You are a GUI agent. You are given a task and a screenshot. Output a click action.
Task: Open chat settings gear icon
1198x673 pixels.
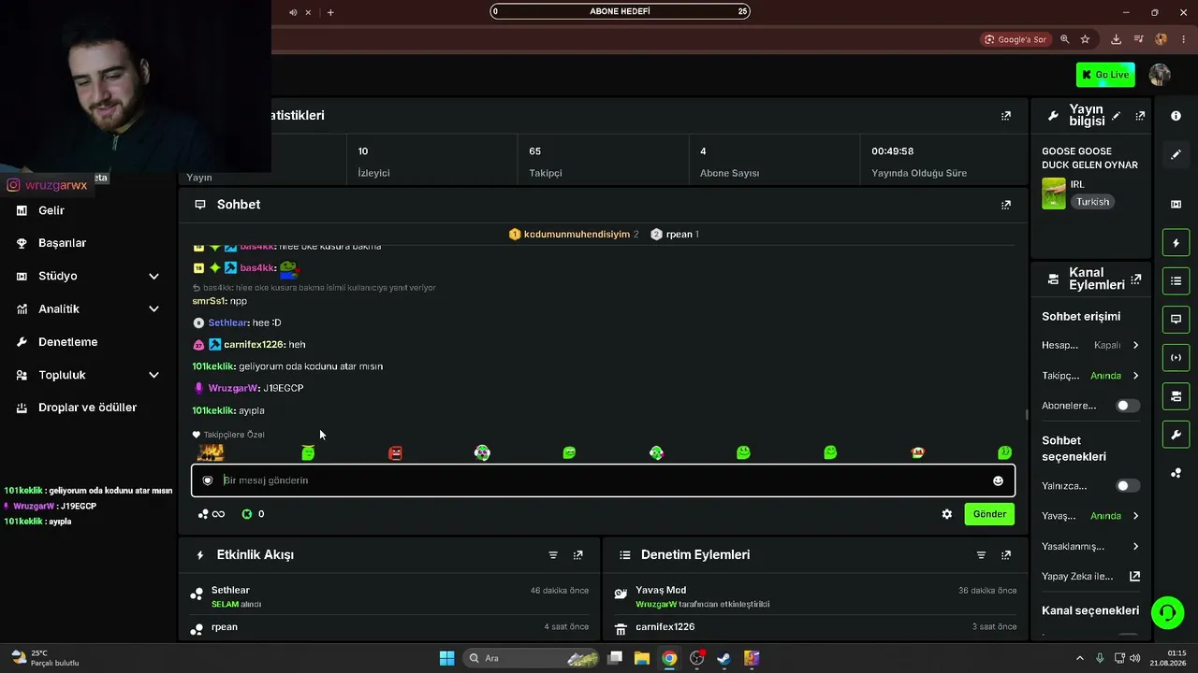947,514
